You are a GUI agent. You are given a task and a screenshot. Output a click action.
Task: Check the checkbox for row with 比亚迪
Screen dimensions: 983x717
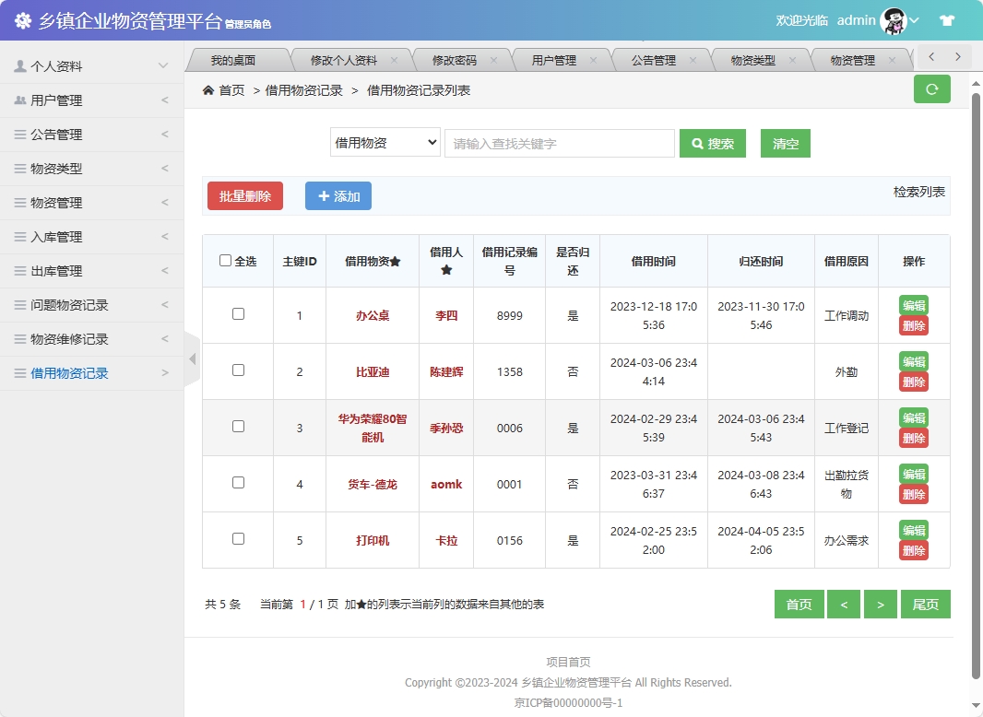tap(238, 370)
